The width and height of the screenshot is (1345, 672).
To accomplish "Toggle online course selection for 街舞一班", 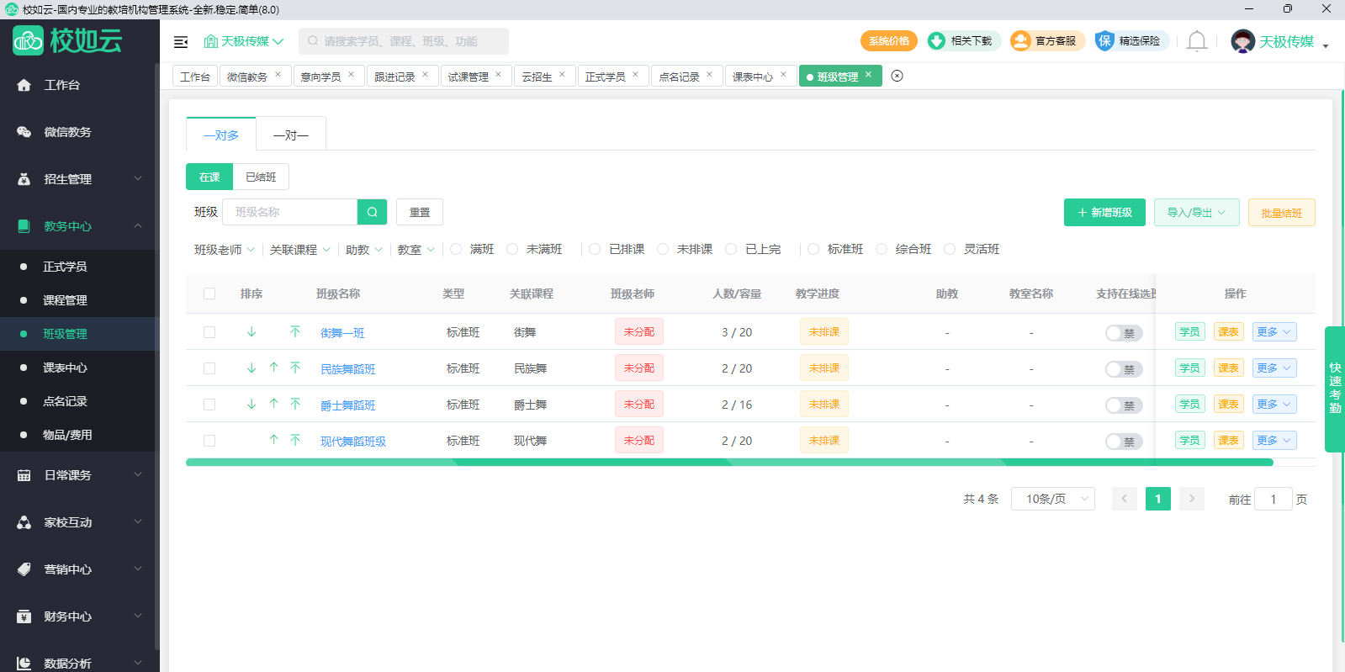I will [x=1123, y=333].
